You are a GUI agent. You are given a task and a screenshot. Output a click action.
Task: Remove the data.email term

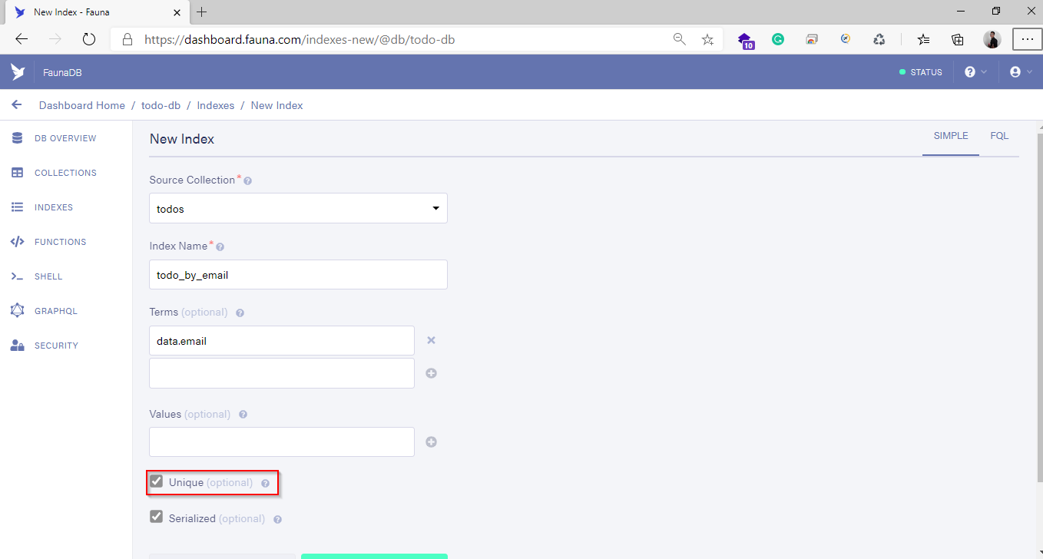pyautogui.click(x=431, y=340)
